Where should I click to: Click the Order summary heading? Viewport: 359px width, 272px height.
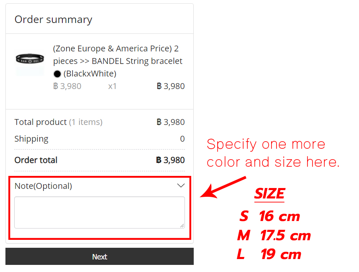[x=53, y=19]
